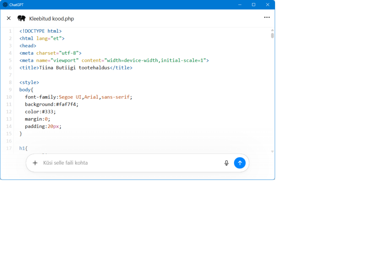
Task: Click the meta charset="utf-8" line
Action: (x=51, y=53)
